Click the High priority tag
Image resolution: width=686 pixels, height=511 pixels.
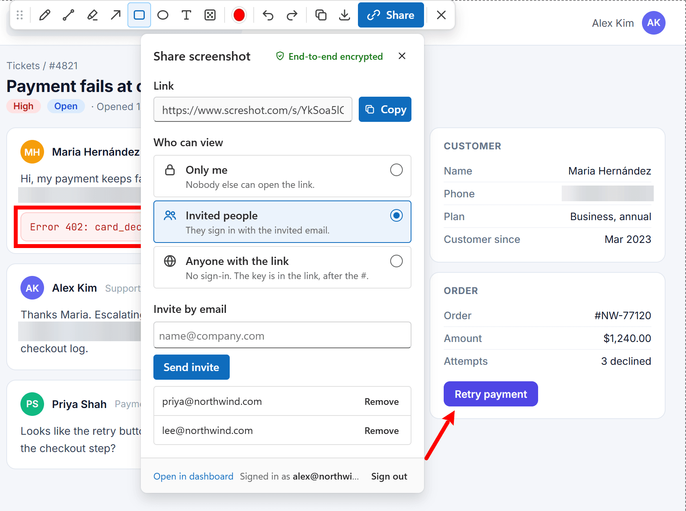point(24,106)
